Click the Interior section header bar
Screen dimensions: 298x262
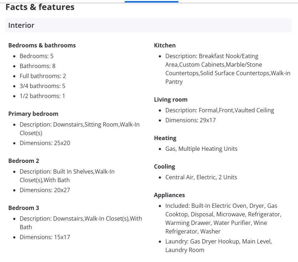point(148,25)
